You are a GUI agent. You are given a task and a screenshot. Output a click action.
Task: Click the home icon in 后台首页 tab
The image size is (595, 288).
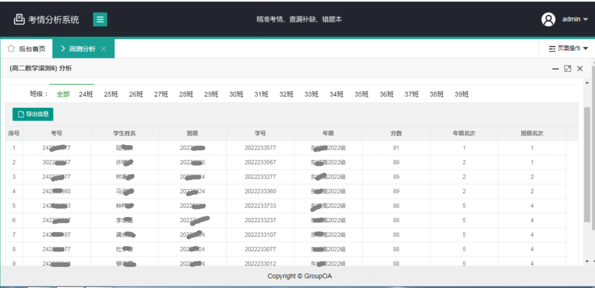pos(11,49)
